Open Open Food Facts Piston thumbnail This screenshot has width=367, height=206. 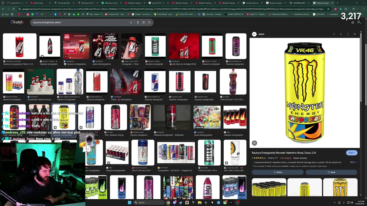pos(132,46)
